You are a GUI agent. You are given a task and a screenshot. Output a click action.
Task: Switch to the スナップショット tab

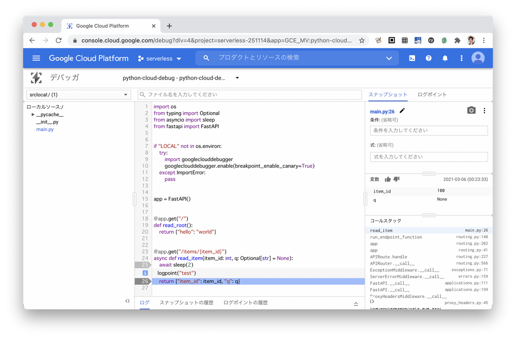[x=388, y=95]
